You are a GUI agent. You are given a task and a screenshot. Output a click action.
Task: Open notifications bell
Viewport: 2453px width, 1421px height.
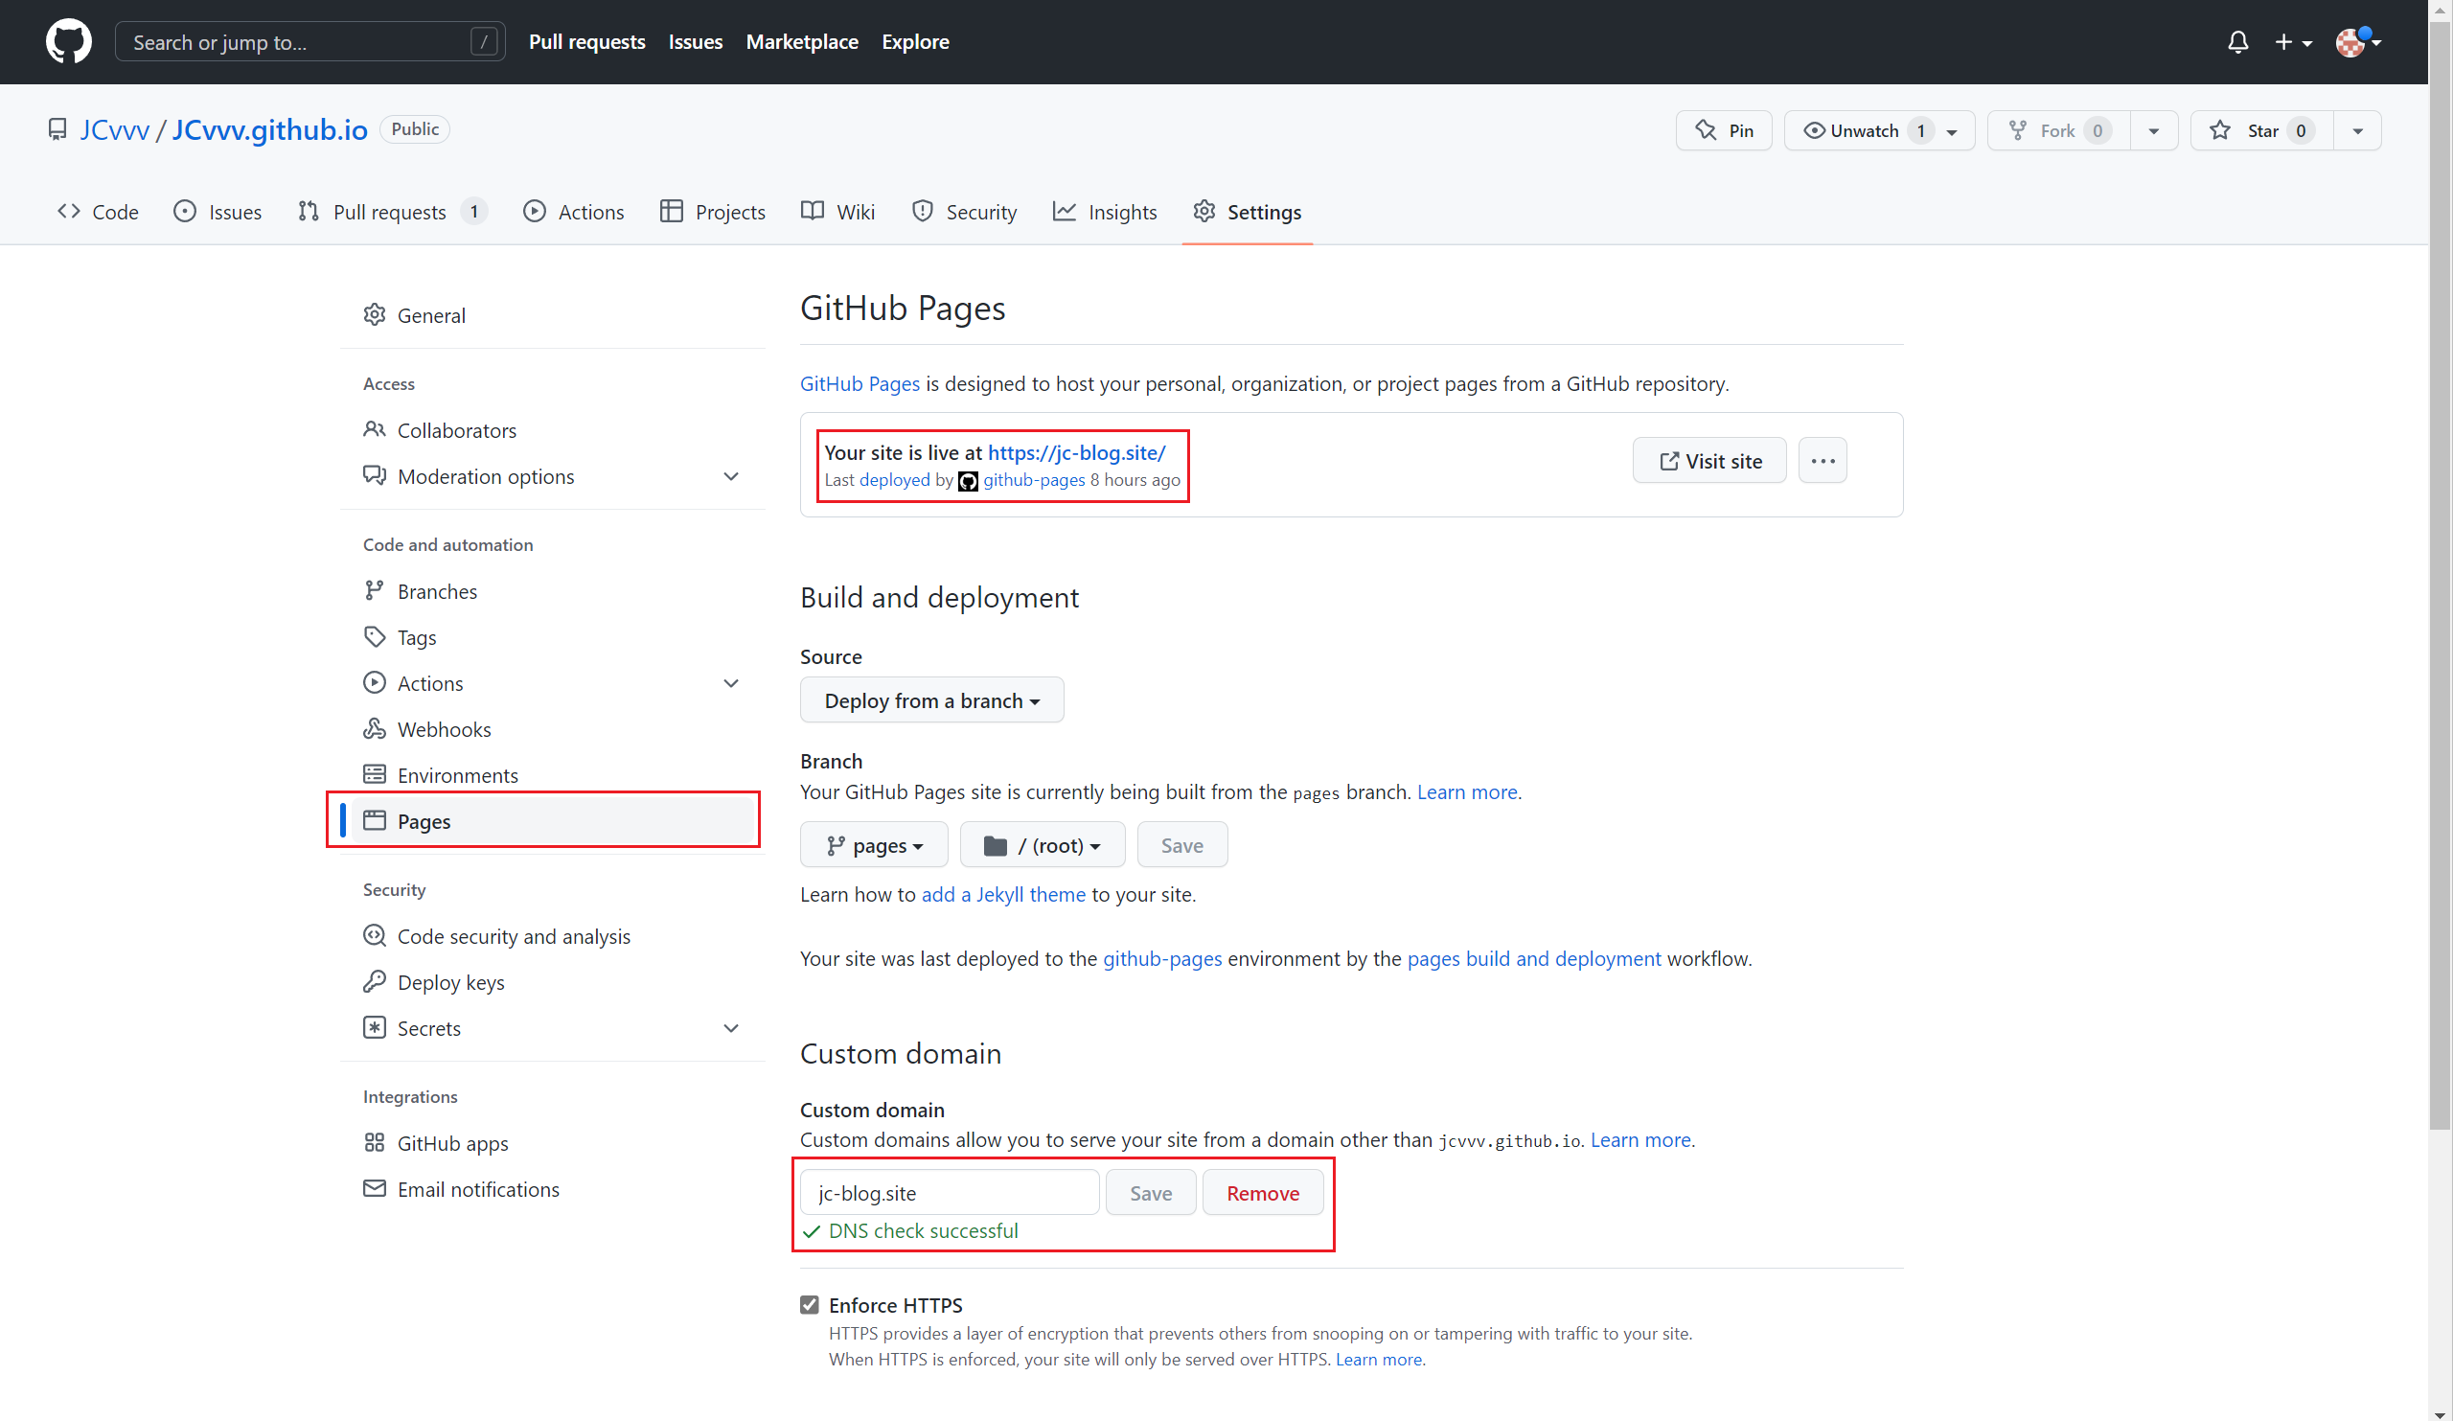coord(2237,42)
